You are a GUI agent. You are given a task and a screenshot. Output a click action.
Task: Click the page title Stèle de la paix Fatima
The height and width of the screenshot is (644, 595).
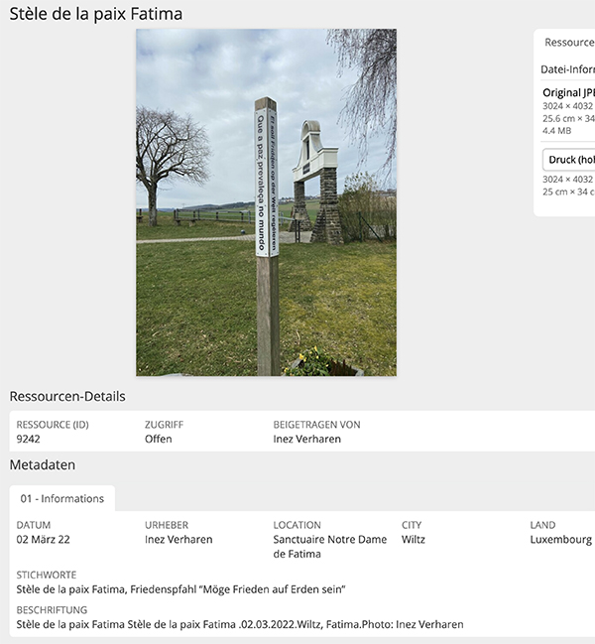95,14
